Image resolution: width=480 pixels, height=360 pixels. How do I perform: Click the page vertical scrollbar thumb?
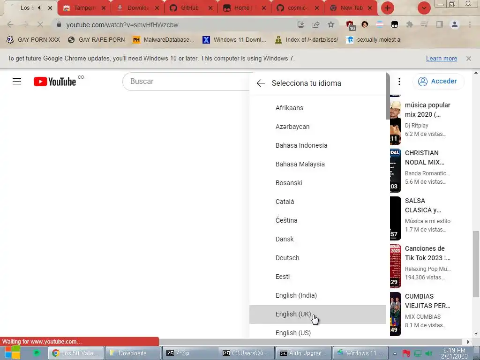click(476, 264)
